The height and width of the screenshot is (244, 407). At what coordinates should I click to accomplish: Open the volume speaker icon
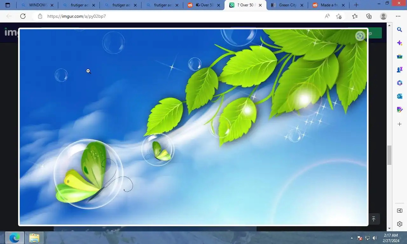pyautogui.click(x=375, y=238)
